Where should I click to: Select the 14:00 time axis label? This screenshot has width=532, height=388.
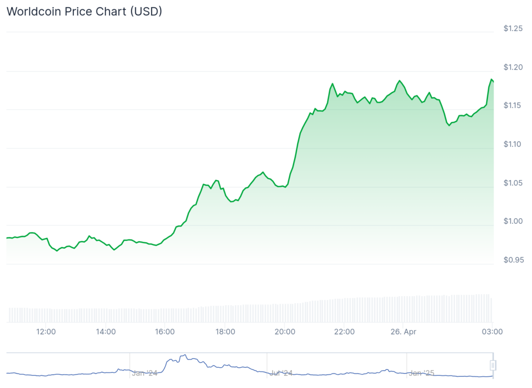106,331
